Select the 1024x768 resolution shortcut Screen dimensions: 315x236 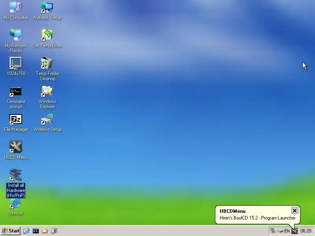point(16,66)
